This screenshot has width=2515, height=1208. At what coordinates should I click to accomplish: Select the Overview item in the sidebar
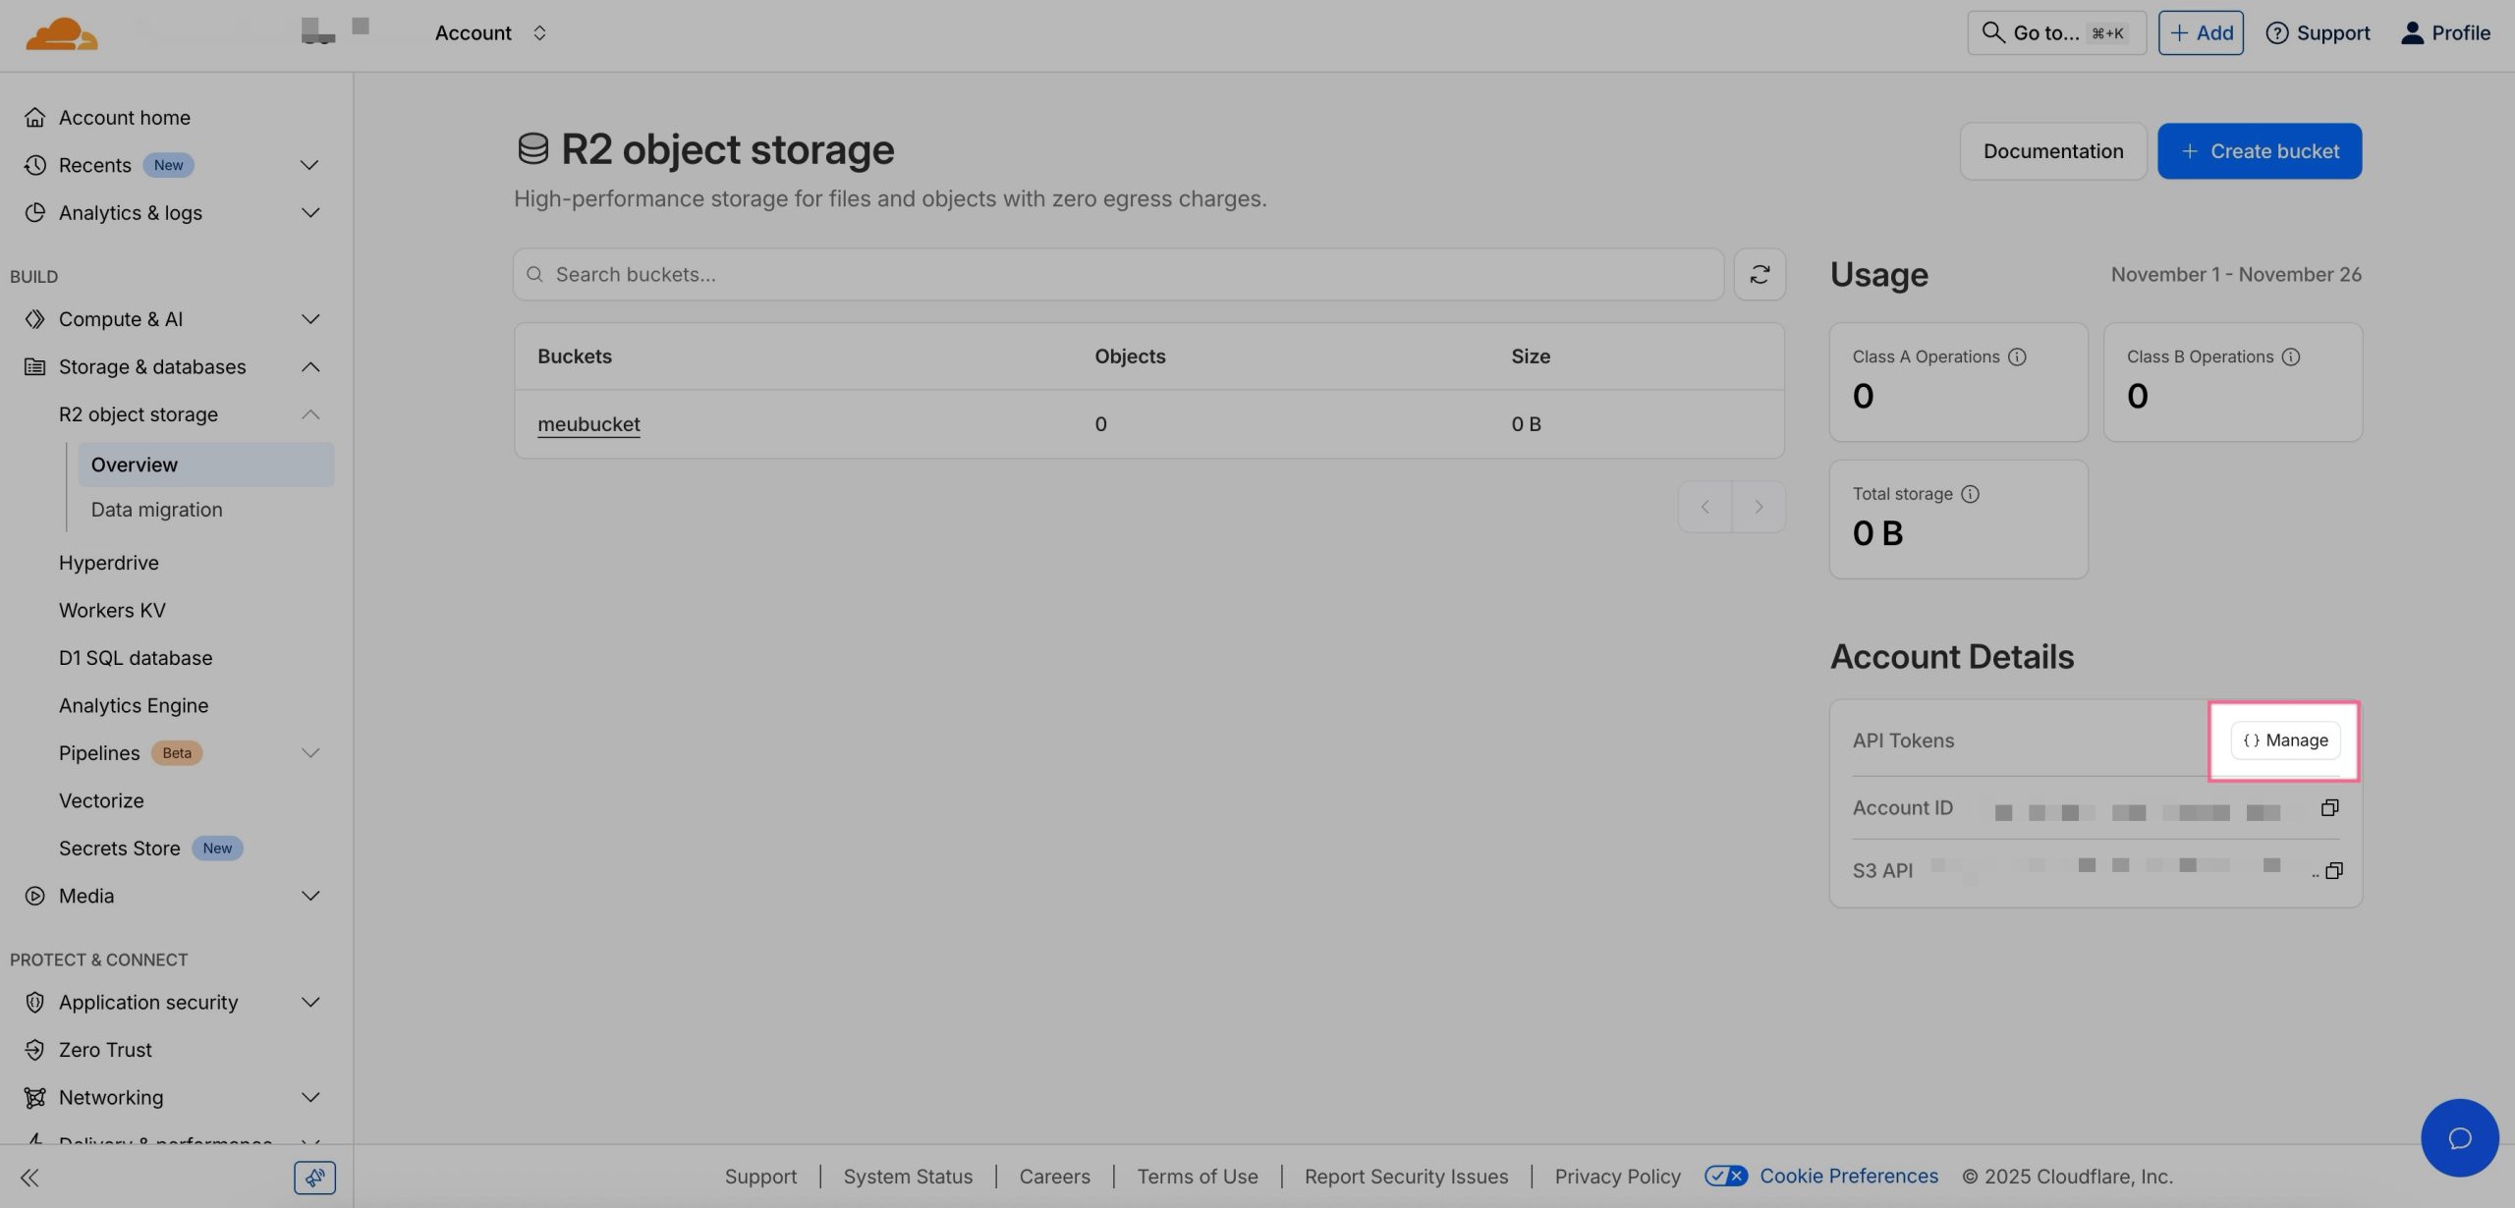pyautogui.click(x=206, y=465)
